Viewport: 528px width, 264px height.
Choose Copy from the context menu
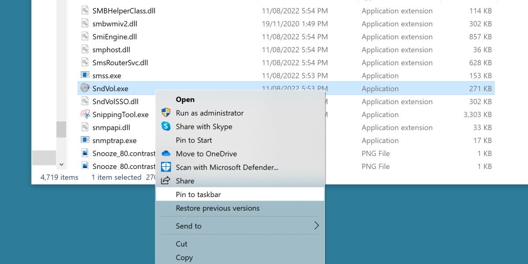click(184, 257)
